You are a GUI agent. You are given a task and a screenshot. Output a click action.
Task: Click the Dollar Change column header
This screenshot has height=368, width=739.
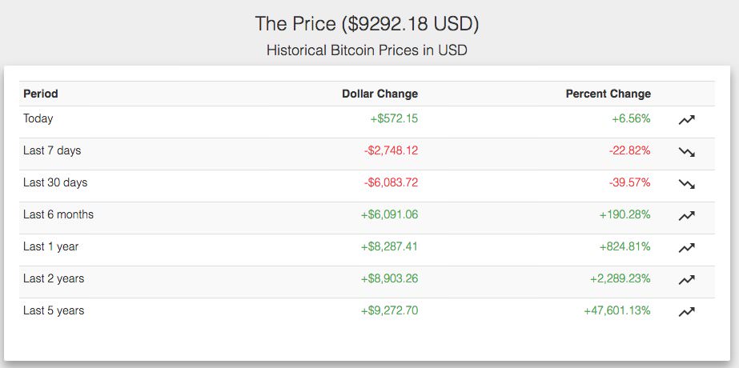pyautogui.click(x=380, y=94)
